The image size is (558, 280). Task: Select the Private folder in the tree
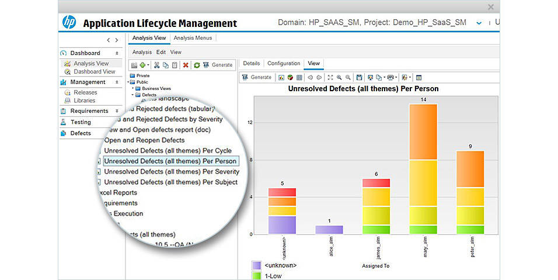(143, 75)
